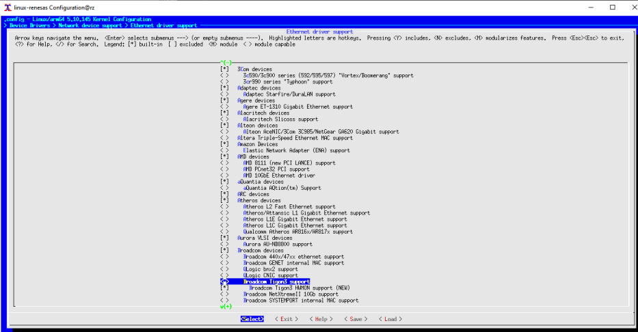Viewport: 638px width, 332px height.
Task: Click Network device support in breadcrumb
Action: click(90, 25)
